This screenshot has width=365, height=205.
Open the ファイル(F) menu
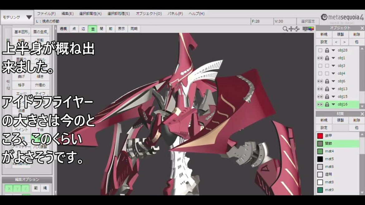coord(46,14)
